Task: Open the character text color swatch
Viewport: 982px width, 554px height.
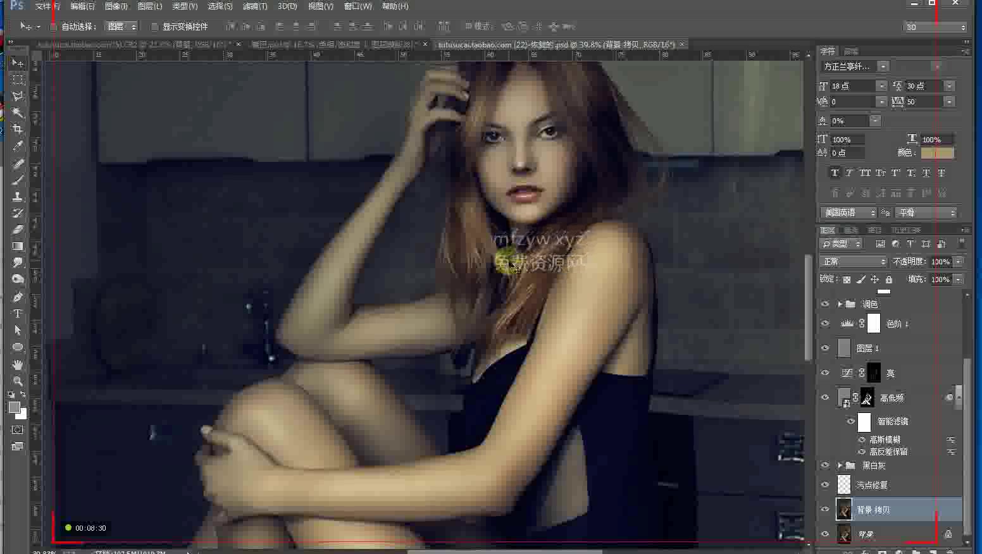Action: point(937,152)
